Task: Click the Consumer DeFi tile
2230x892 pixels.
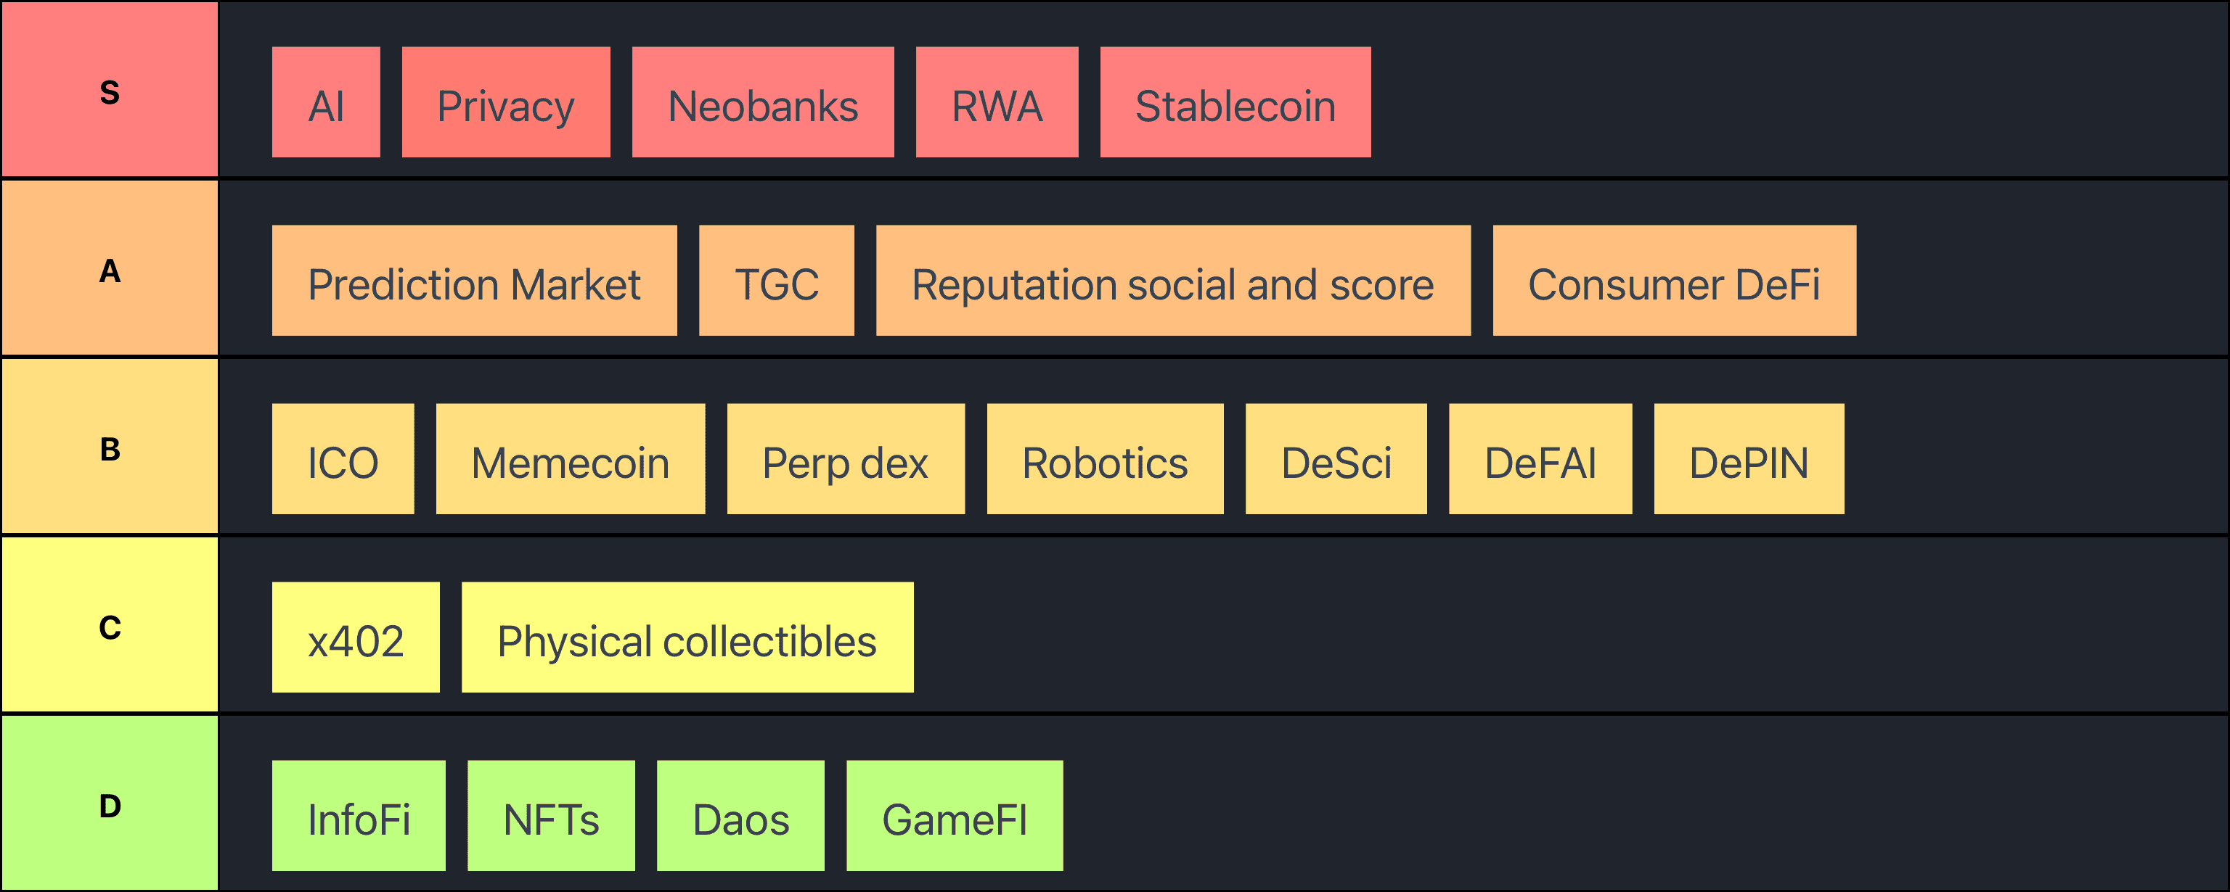Action: (1674, 281)
